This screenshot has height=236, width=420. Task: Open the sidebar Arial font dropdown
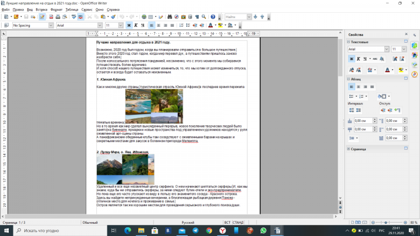387,49
